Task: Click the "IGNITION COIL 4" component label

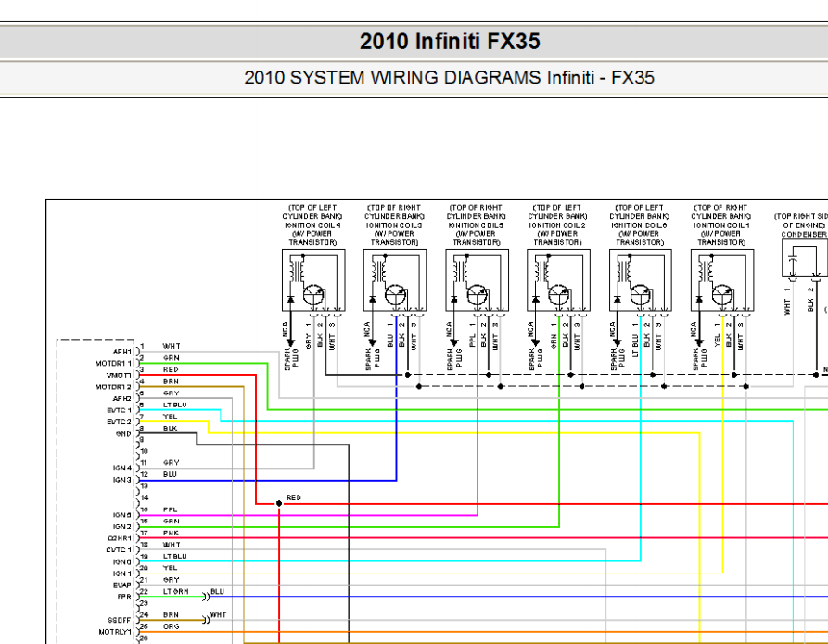Action: tap(312, 225)
